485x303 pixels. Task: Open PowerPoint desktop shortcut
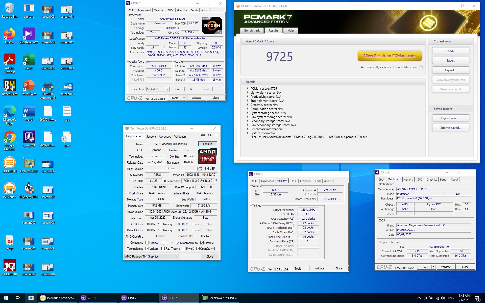[29, 88]
